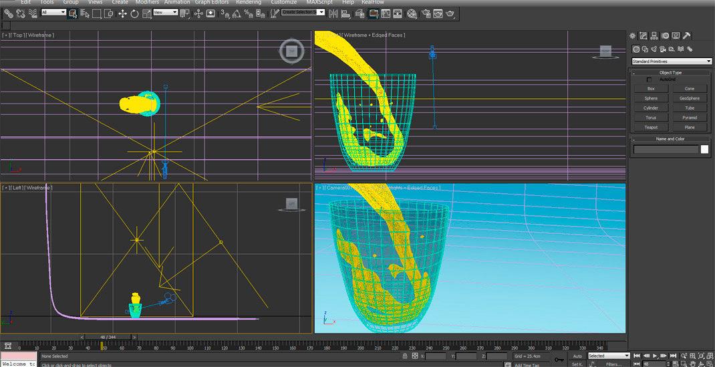715x367 pixels.
Task: Click the Unlink Selection tool
Action: click(21, 13)
